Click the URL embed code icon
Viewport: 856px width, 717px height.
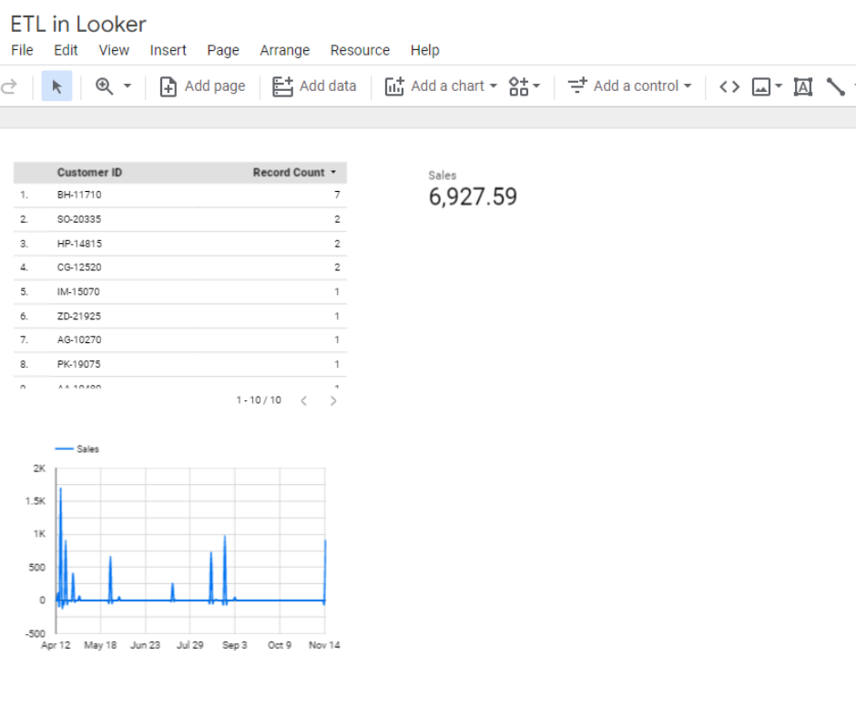click(x=729, y=86)
